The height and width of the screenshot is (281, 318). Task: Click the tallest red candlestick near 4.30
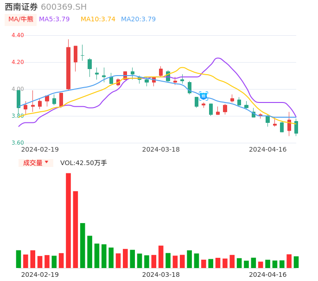[68, 68]
